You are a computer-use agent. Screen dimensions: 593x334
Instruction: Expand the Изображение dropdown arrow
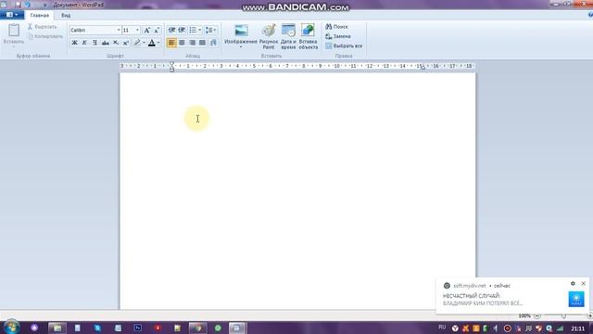coord(241,47)
